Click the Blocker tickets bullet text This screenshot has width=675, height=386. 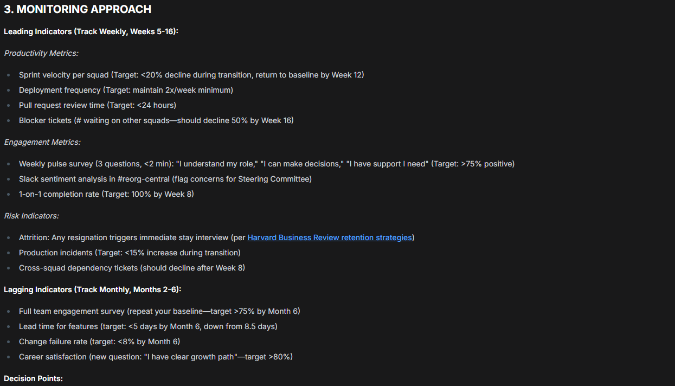pos(156,120)
